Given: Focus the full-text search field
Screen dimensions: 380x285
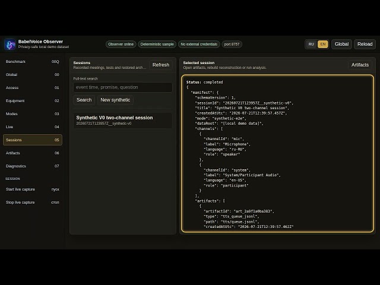Looking at the screenshot, I should (x=123, y=87).
